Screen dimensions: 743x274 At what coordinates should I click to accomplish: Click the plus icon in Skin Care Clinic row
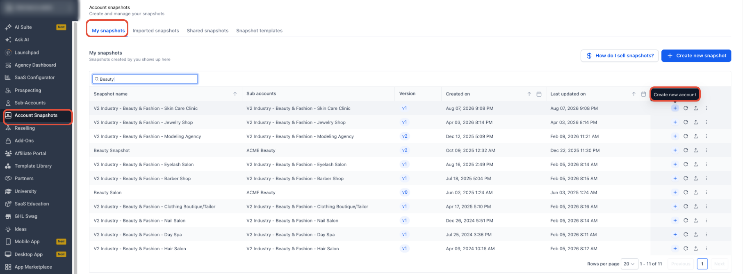pyautogui.click(x=675, y=108)
